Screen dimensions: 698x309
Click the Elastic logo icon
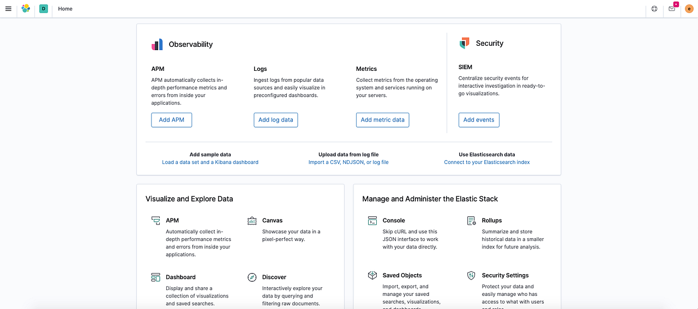pyautogui.click(x=26, y=9)
